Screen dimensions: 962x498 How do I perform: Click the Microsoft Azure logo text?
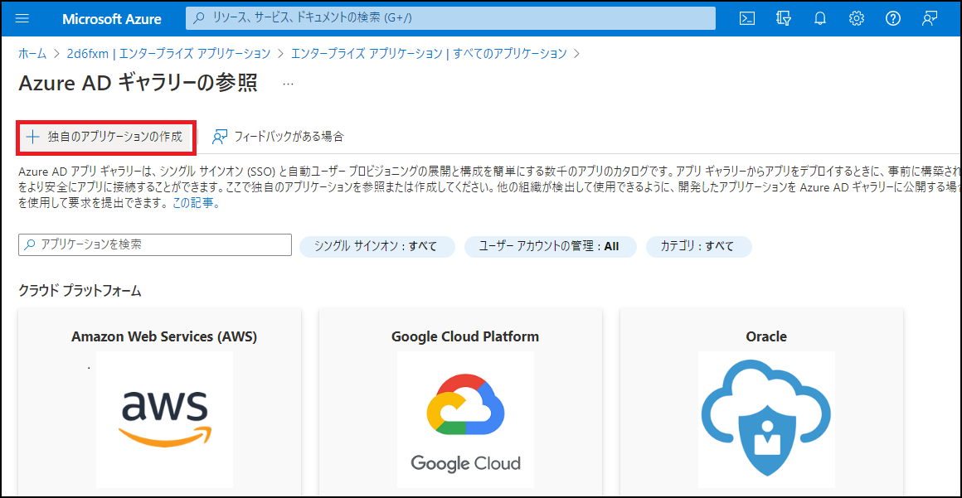[x=112, y=19]
